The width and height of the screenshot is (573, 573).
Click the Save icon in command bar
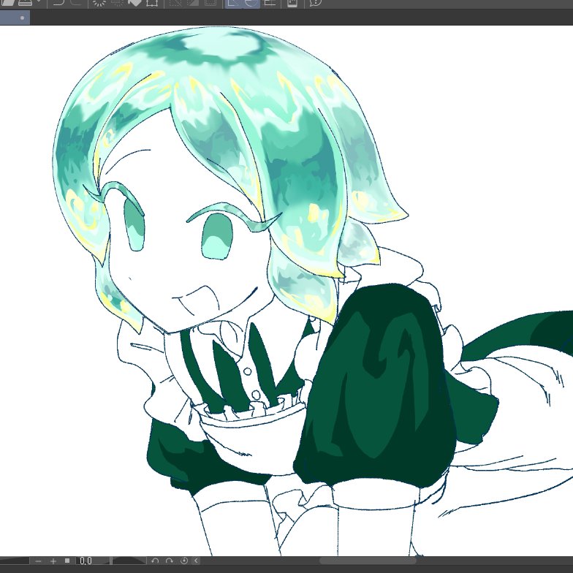click(x=25, y=3)
